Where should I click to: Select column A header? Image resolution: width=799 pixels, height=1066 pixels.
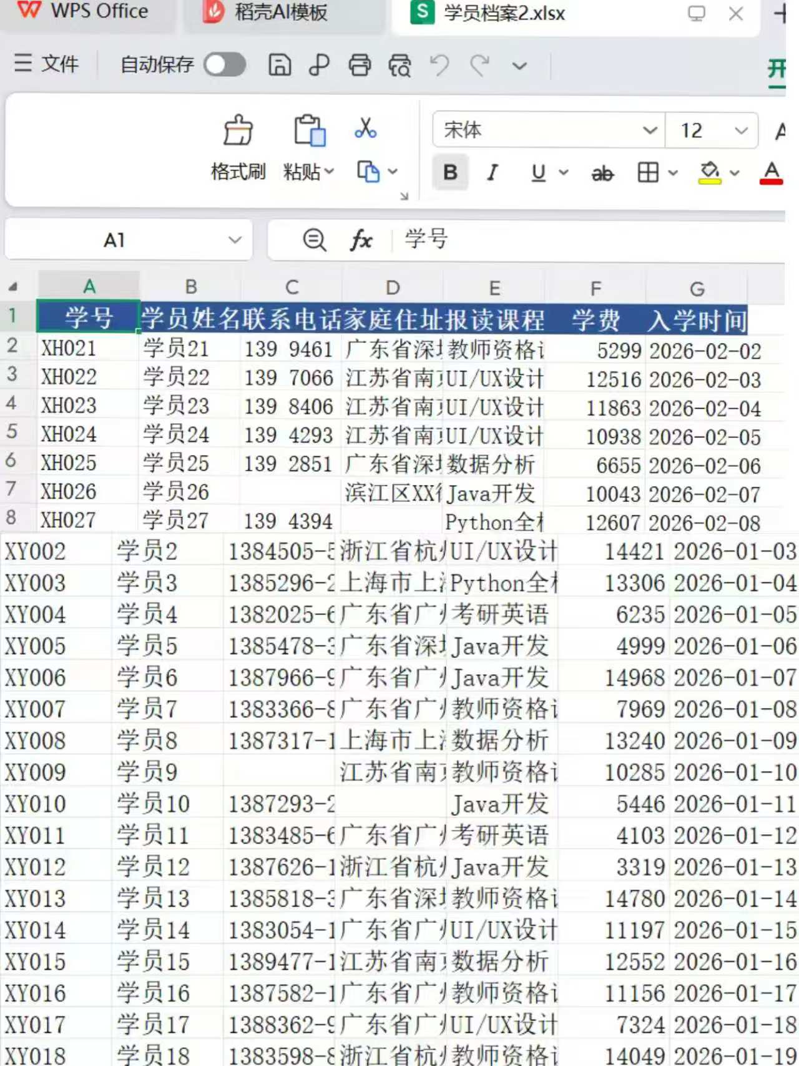pyautogui.click(x=89, y=287)
